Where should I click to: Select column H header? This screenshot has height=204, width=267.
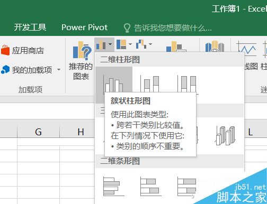click(x=81, y=132)
